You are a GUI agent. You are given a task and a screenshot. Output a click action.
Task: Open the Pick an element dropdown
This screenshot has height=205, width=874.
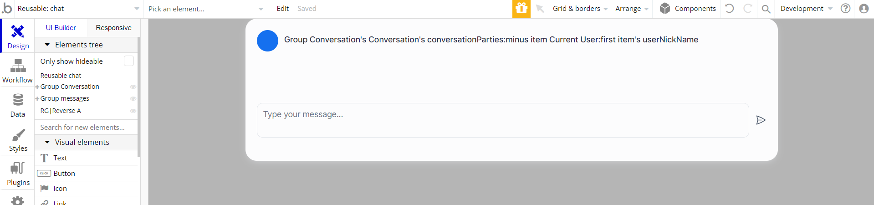click(x=206, y=9)
